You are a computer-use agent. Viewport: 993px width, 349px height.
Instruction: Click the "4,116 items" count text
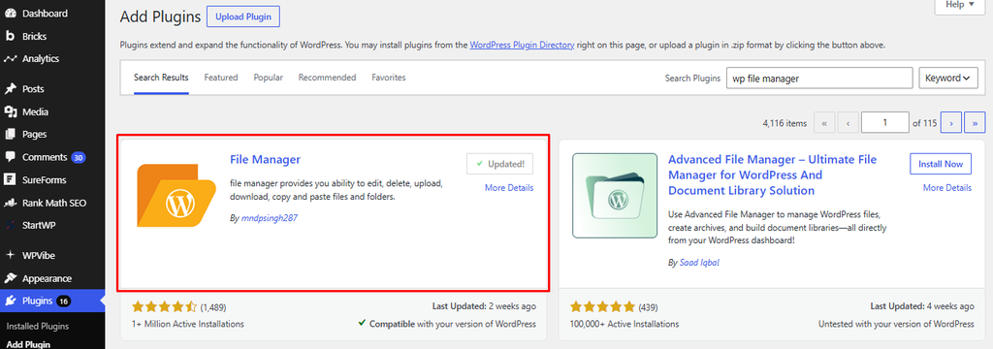tap(785, 123)
